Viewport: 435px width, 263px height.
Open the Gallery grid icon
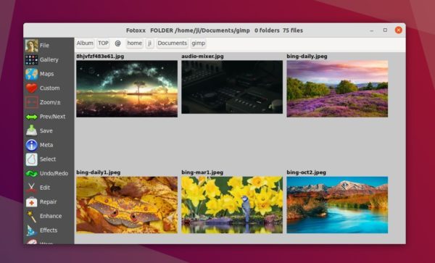pyautogui.click(x=31, y=60)
